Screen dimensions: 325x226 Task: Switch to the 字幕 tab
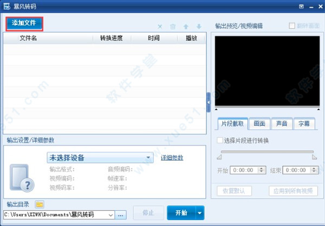click(304, 124)
